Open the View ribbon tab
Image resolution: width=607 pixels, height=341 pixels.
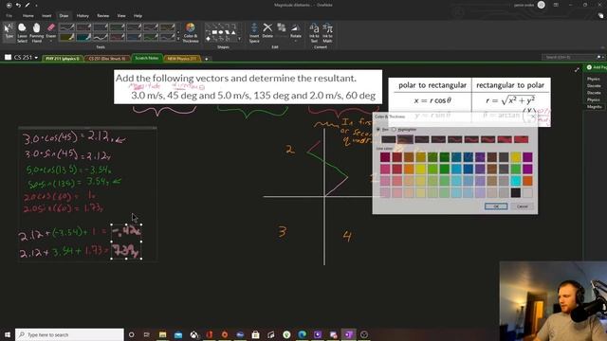click(121, 16)
